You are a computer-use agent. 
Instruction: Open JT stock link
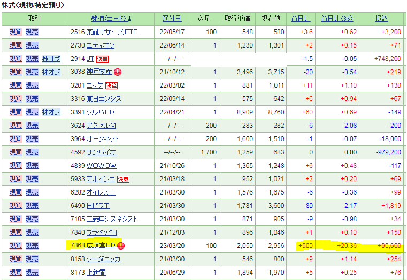click(x=90, y=59)
